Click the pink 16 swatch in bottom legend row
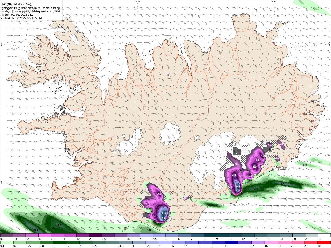The height and width of the screenshot is (248, 331). [271, 243]
